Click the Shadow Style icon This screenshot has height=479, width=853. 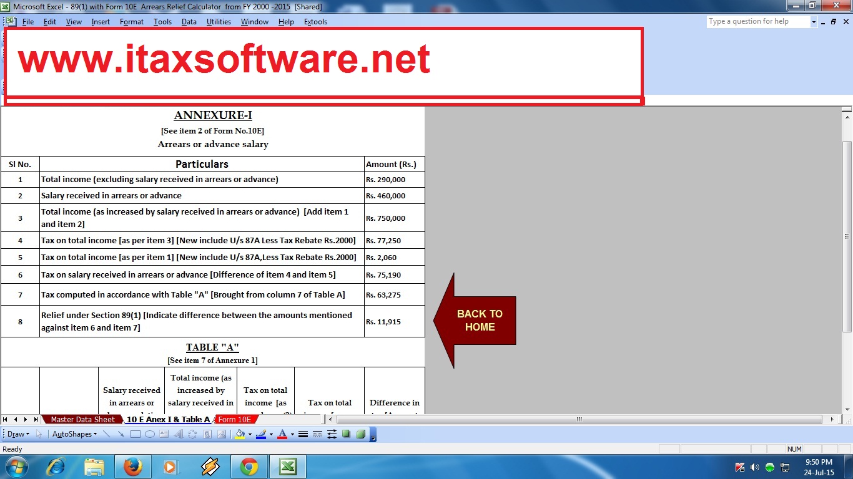pos(345,433)
